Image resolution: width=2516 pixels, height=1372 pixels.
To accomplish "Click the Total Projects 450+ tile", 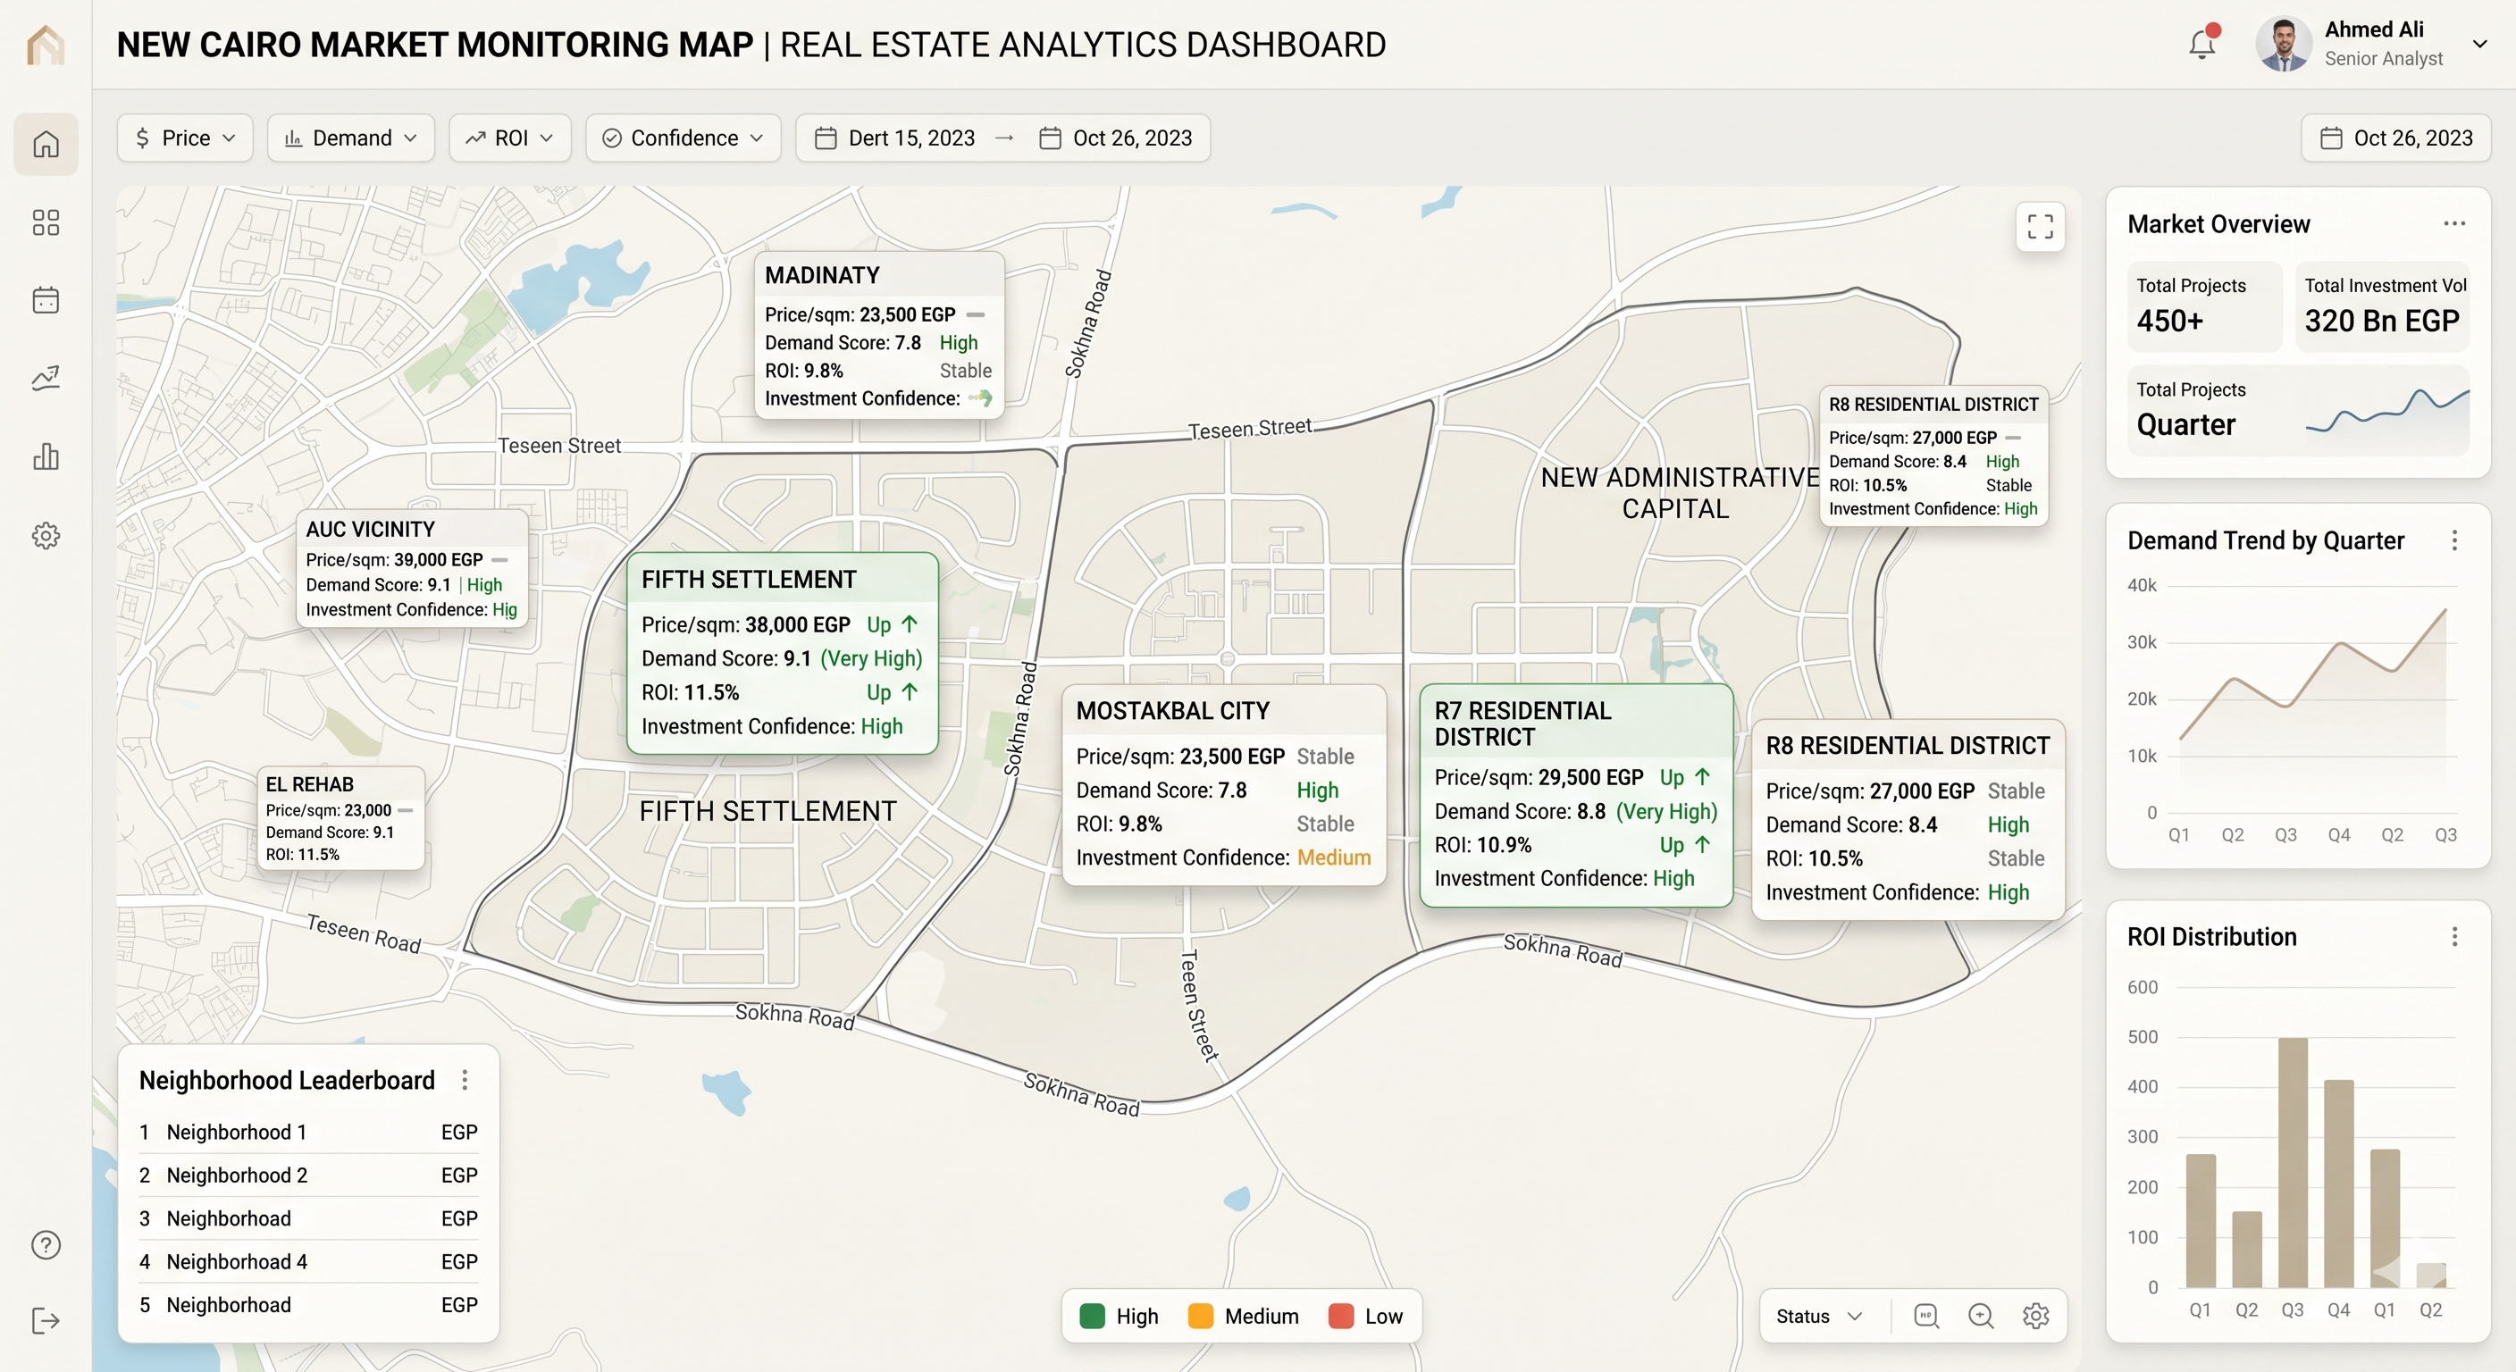I will coord(2204,305).
